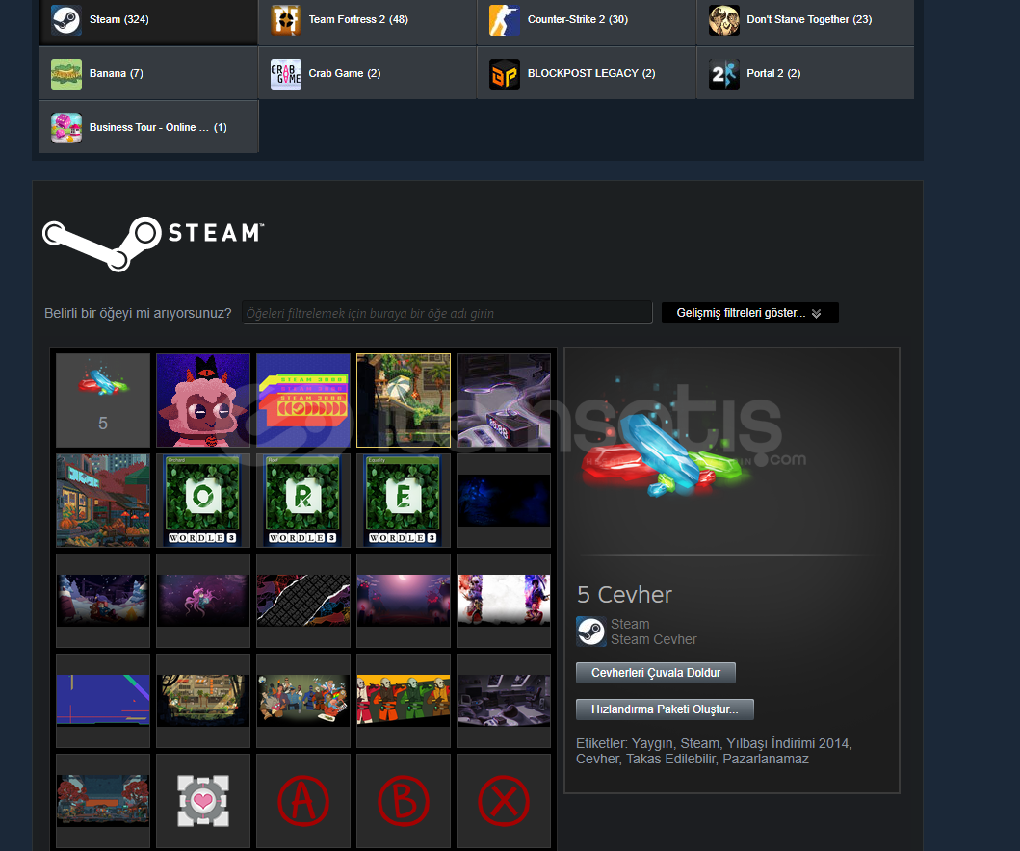Select the grey computer room background
Viewport: 1020px width, 851px height.
click(x=504, y=701)
